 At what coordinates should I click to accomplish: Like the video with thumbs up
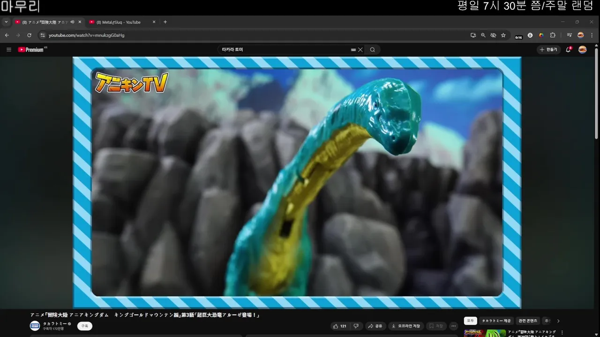click(x=340, y=326)
